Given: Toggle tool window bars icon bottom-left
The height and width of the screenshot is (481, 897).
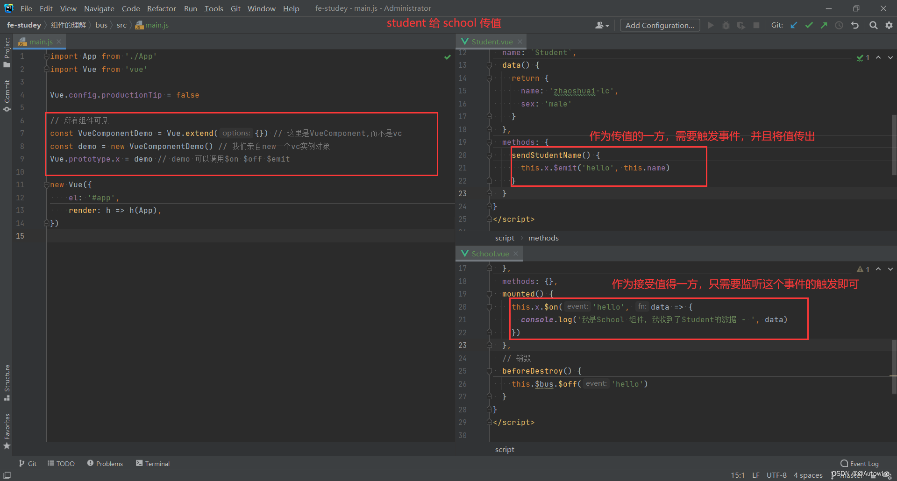Looking at the screenshot, I should click(x=7, y=475).
